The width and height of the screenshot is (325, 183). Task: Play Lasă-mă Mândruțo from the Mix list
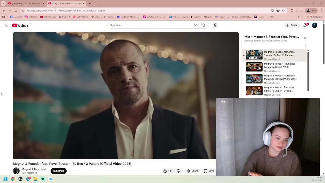[x=275, y=79]
